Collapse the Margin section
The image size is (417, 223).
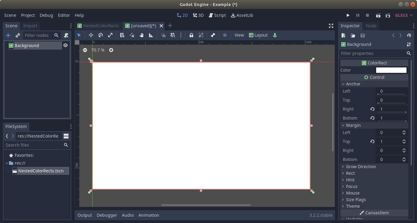point(374,125)
